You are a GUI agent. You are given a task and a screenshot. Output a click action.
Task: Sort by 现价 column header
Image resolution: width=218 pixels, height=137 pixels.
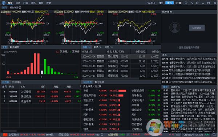coord(43,87)
